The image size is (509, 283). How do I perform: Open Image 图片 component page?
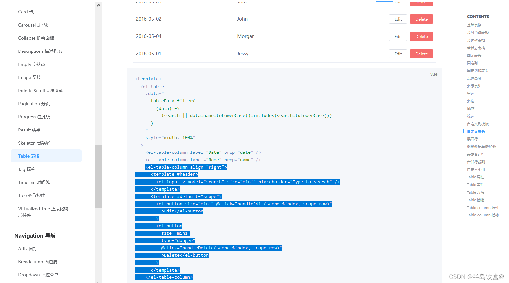point(30,77)
